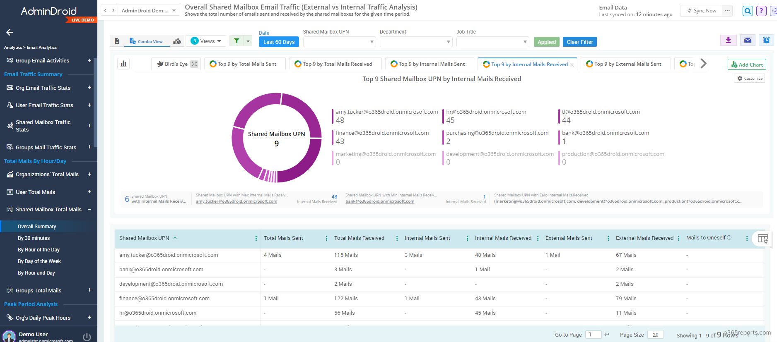This screenshot has height=342, width=777.
Task: Select the Combo View tab
Action: coord(146,41)
